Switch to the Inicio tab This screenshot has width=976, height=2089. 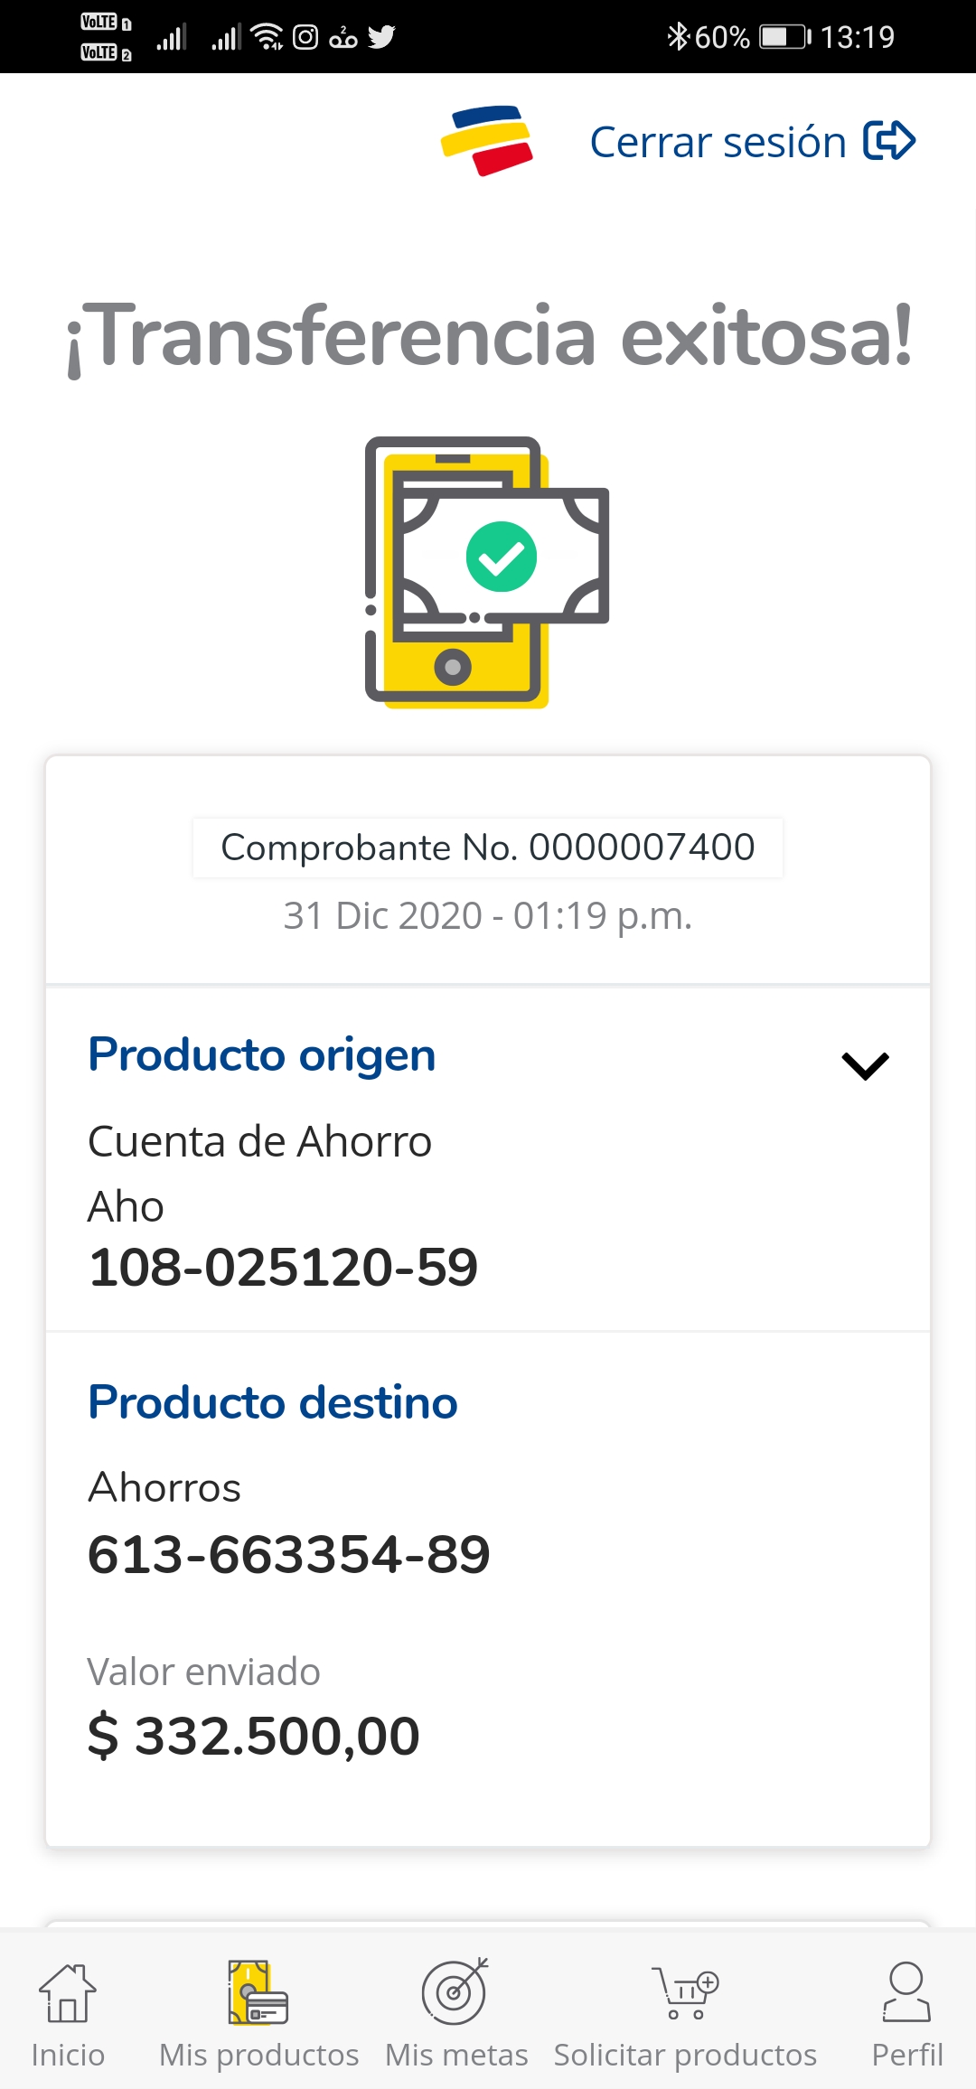click(x=68, y=2055)
